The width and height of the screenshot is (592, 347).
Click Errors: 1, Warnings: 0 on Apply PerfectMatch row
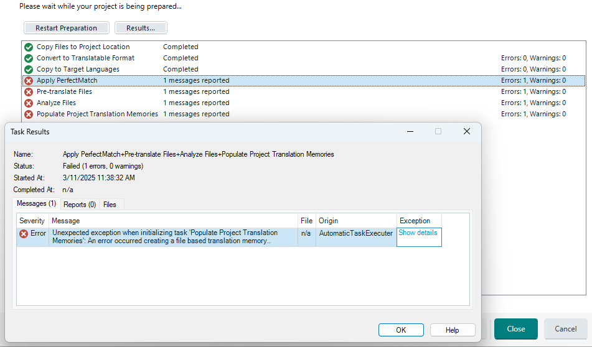533,80
